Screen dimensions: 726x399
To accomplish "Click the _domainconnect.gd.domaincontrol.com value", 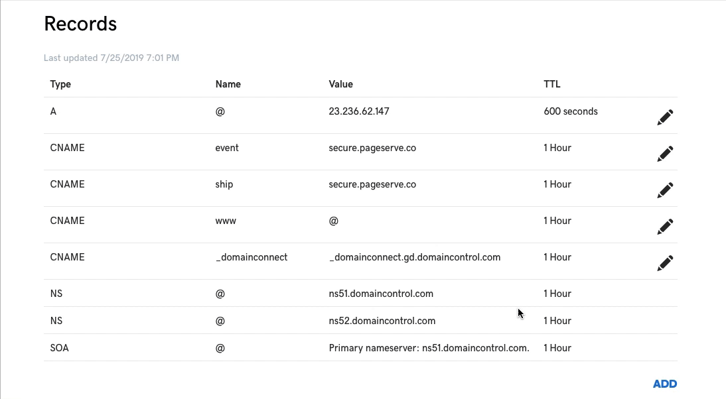I will 414,257.
